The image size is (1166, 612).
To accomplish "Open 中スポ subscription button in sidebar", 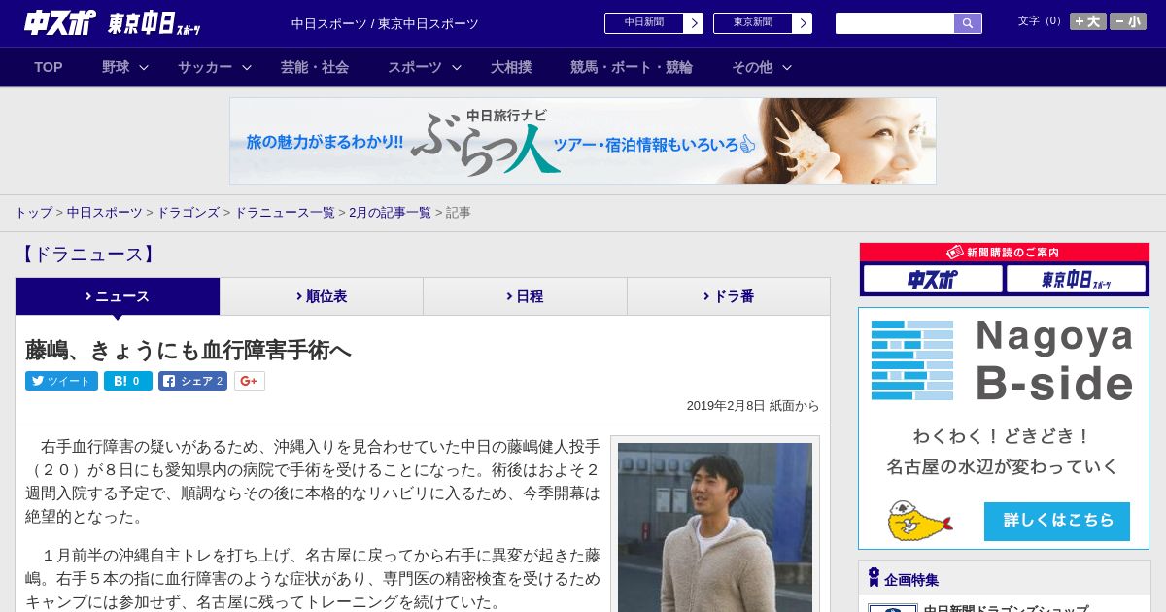I will (x=933, y=279).
